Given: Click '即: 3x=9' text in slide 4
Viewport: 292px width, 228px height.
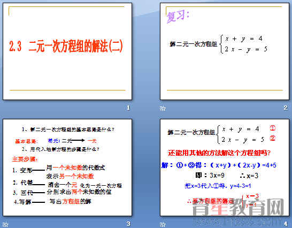Looking at the screenshot, I should (210, 176).
